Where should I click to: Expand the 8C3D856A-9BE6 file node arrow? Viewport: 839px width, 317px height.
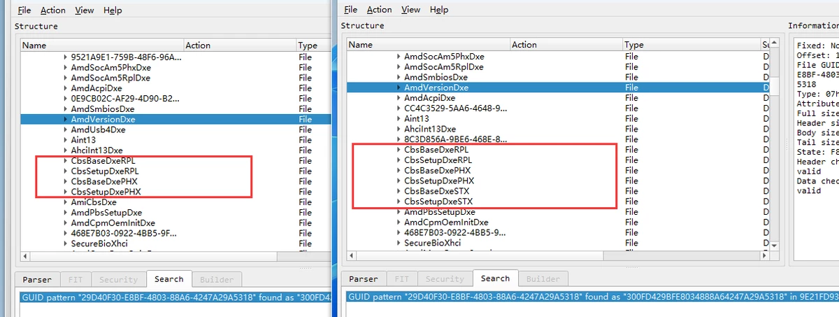pos(399,139)
